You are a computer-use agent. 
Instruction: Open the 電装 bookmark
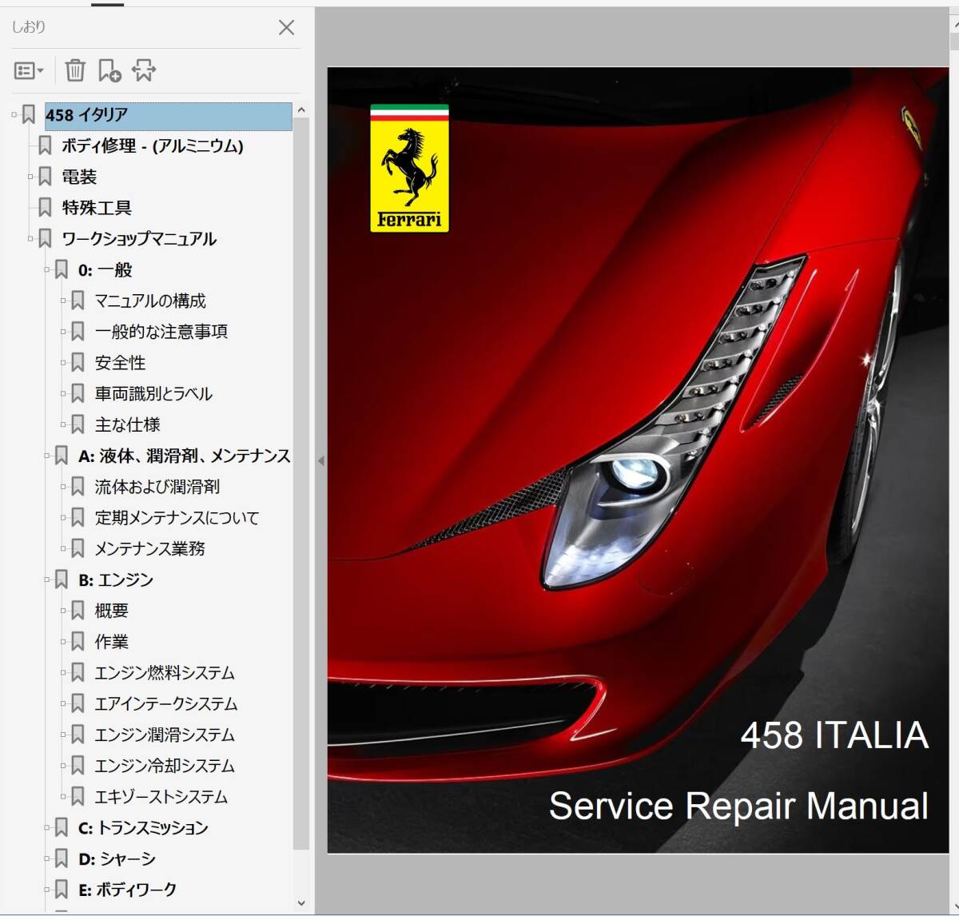click(79, 177)
